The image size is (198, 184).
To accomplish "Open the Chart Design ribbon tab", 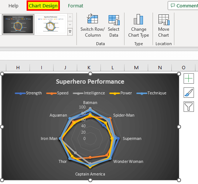I will [43, 6].
